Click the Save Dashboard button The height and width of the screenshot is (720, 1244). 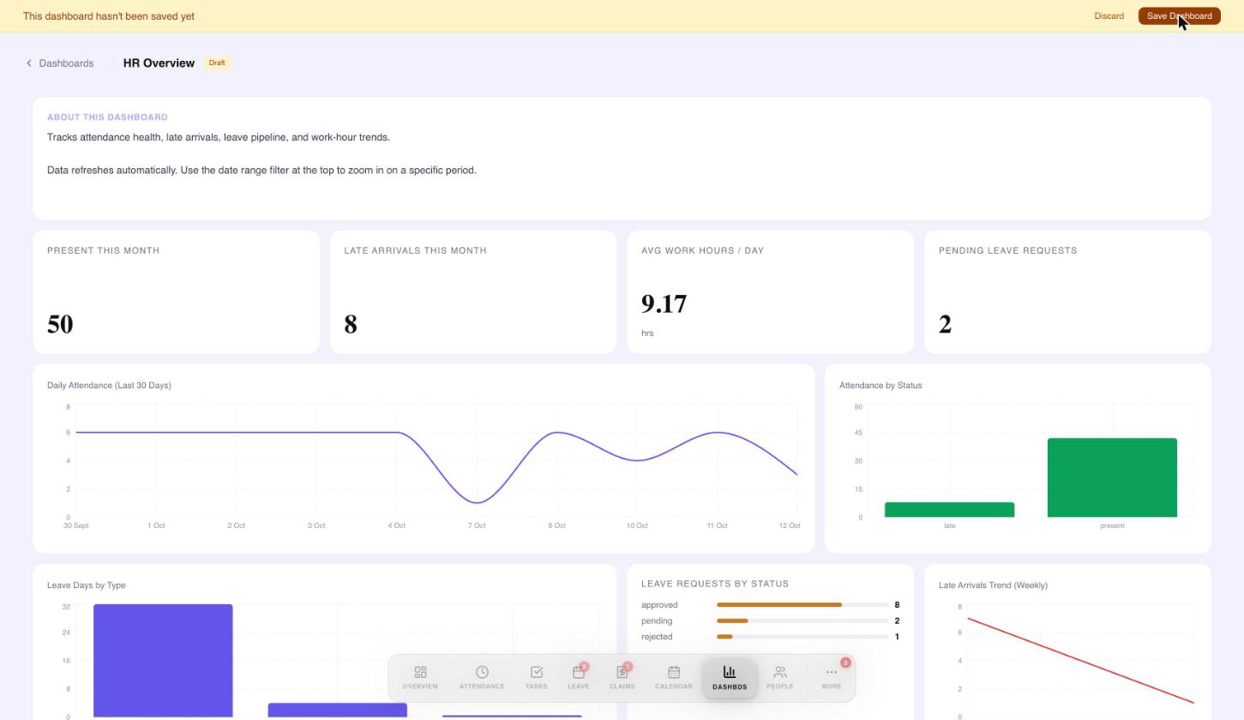[1180, 16]
